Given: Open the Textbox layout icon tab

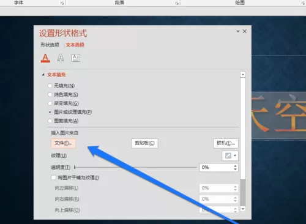Looking at the screenshot, I should [x=76, y=58].
